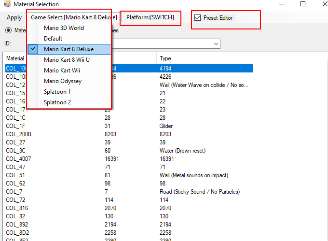This screenshot has width=328, height=241.
Task: Select the COL_82 row
Action: 129,216
